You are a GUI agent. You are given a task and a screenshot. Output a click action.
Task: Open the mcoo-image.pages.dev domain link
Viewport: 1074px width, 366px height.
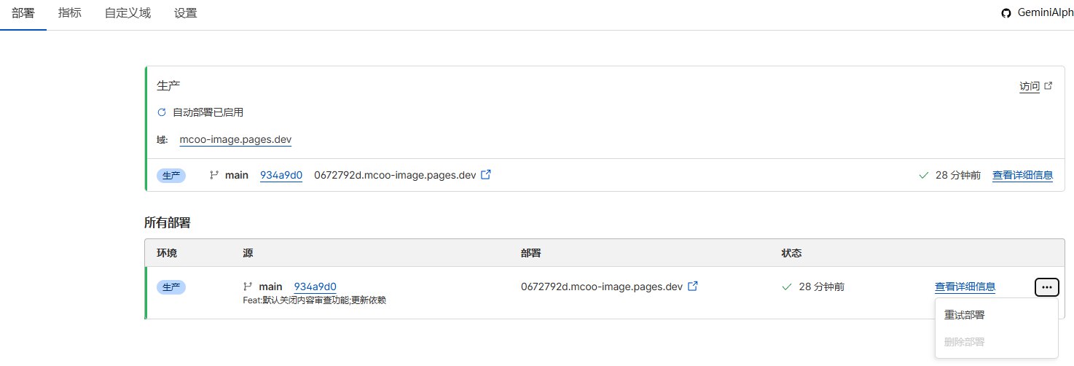click(x=235, y=139)
